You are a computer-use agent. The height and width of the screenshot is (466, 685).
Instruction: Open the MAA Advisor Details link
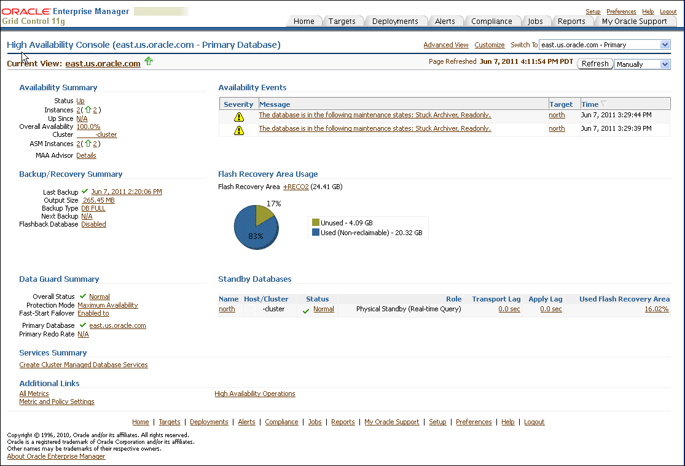pyautogui.click(x=86, y=156)
